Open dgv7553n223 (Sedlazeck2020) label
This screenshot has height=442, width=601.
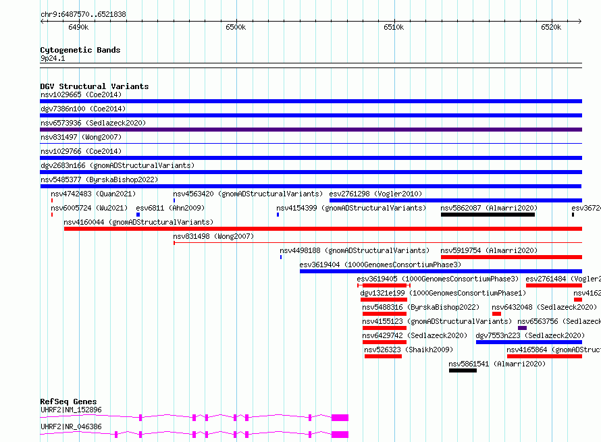[530, 335]
